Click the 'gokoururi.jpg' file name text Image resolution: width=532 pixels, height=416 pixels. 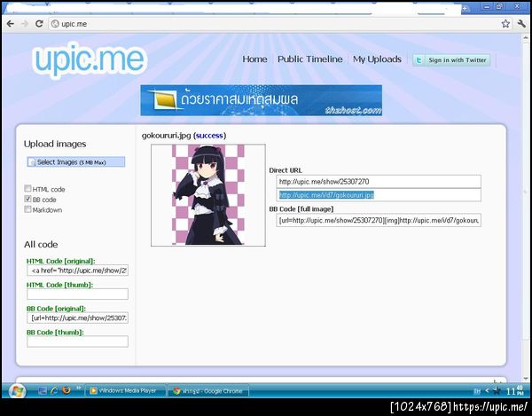[x=167, y=136]
